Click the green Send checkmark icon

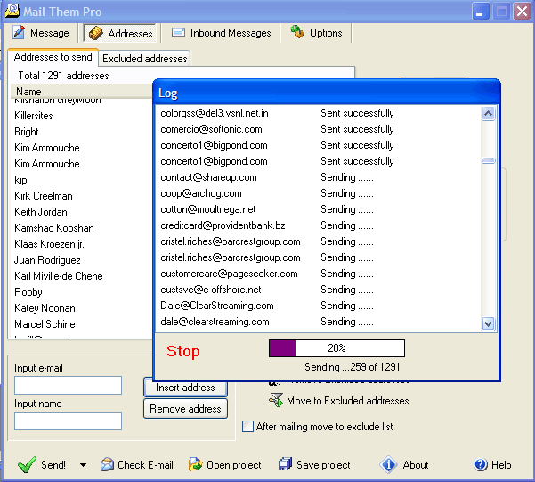point(27,464)
